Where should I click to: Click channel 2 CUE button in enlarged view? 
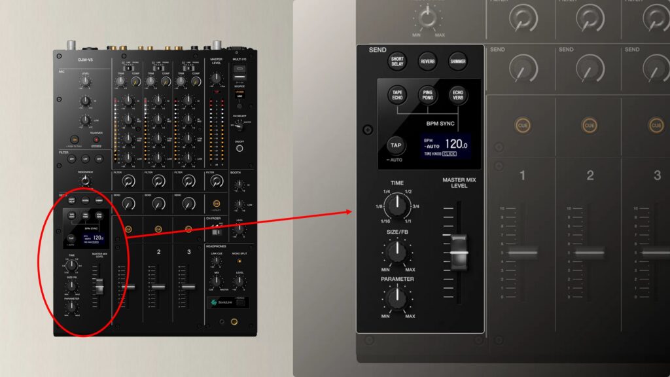[590, 125]
